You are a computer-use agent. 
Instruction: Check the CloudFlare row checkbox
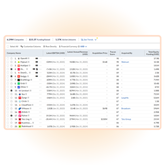click(x=8, y=105)
